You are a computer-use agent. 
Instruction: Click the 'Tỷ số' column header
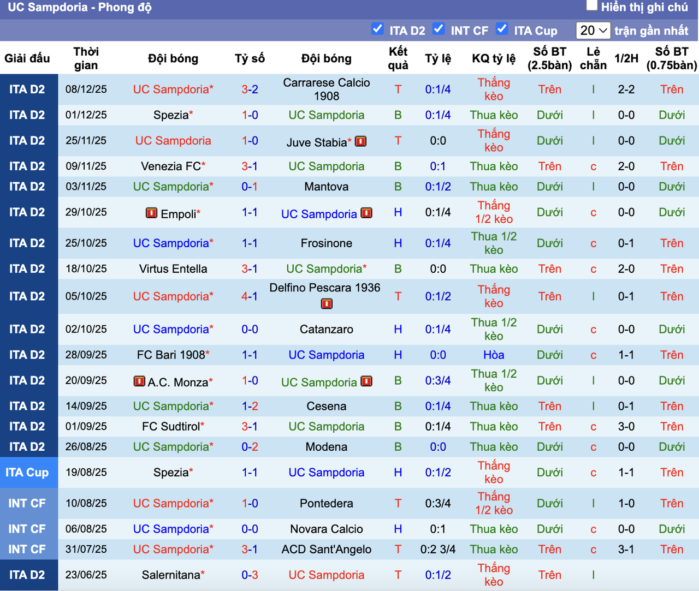pos(250,58)
